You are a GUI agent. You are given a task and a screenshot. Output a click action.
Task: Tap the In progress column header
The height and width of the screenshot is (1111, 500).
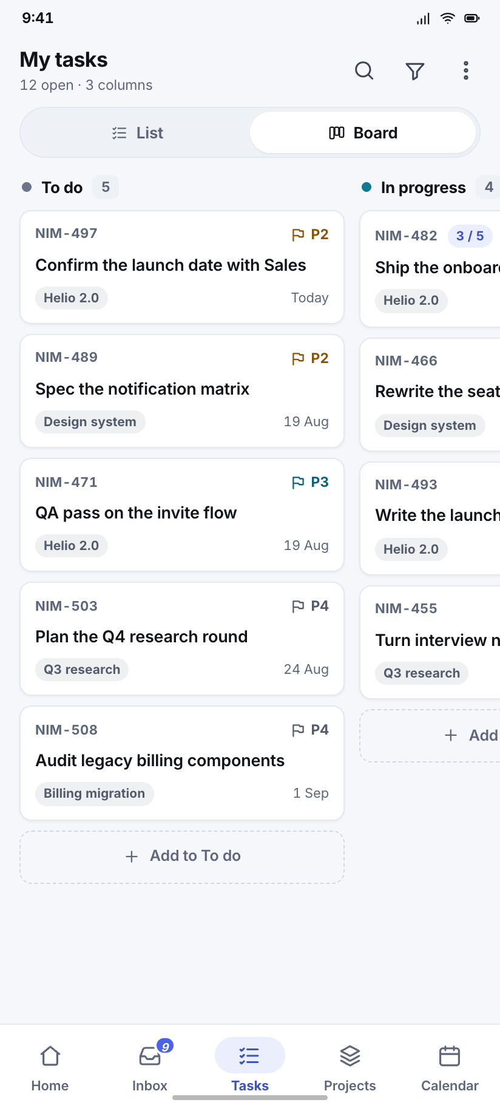coord(423,188)
